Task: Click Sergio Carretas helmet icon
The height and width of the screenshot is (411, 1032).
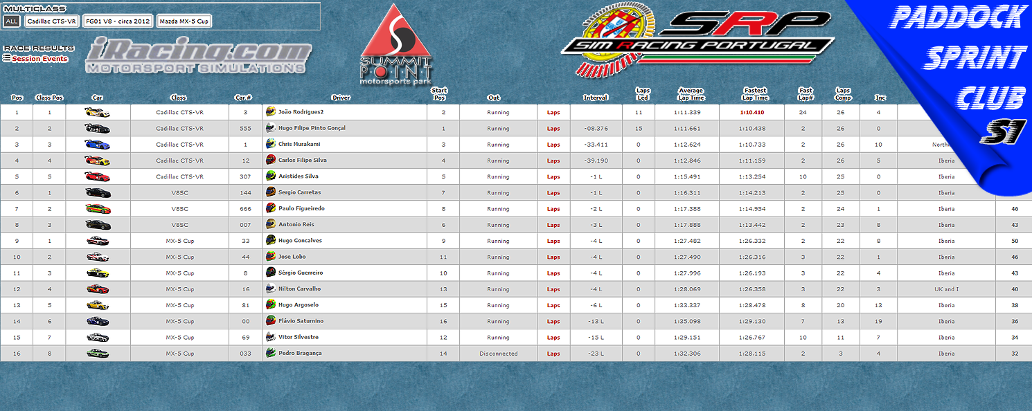Action: tap(271, 192)
